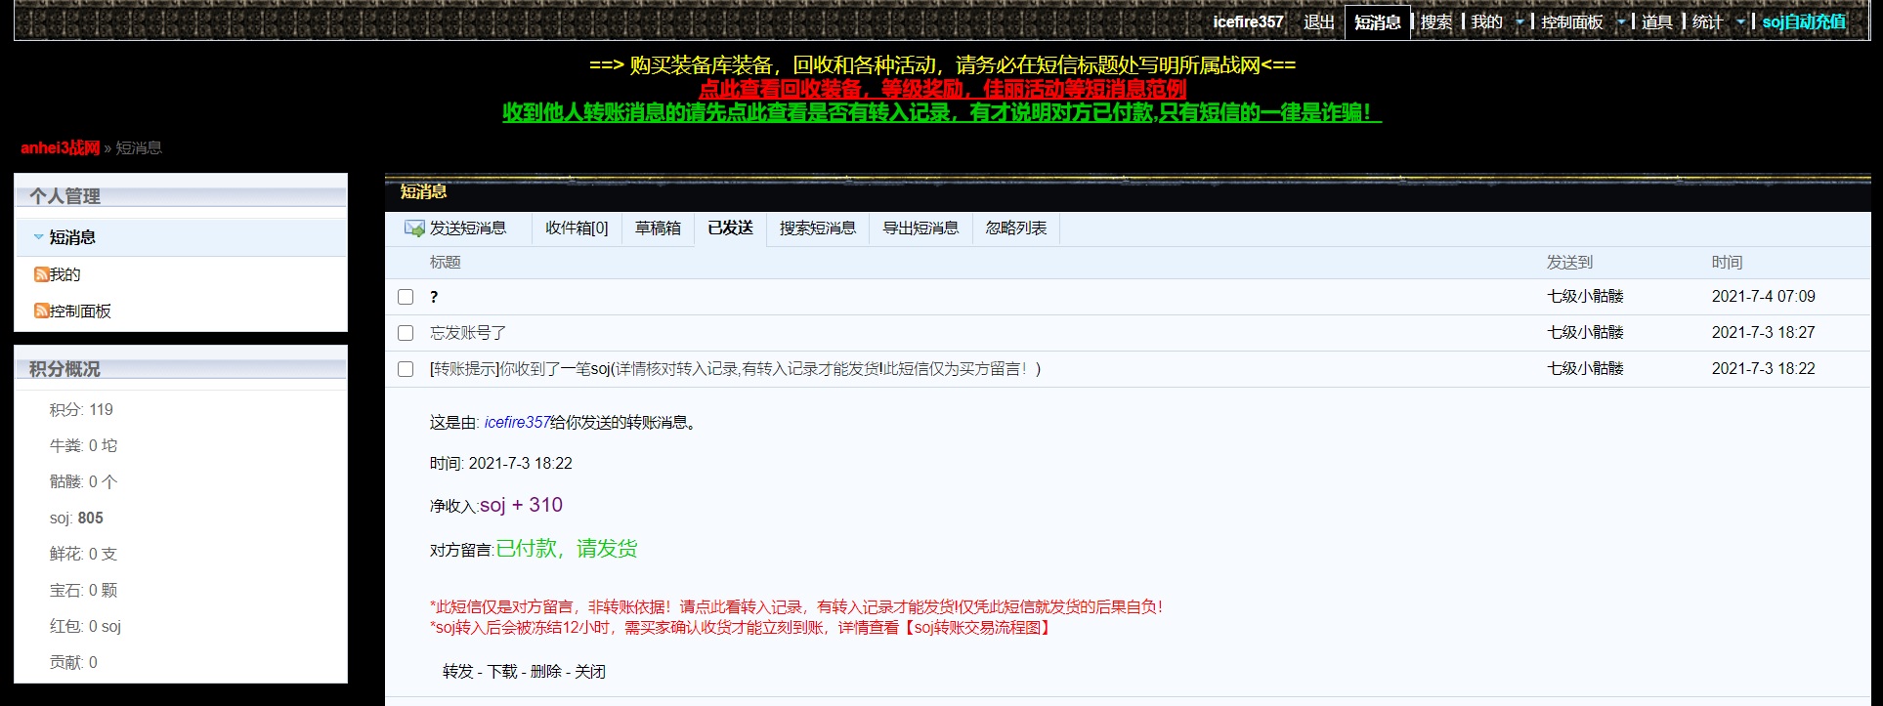This screenshot has width=1883, height=706.
Task: Open the 忽略列表 tab
Action: 1015,228
